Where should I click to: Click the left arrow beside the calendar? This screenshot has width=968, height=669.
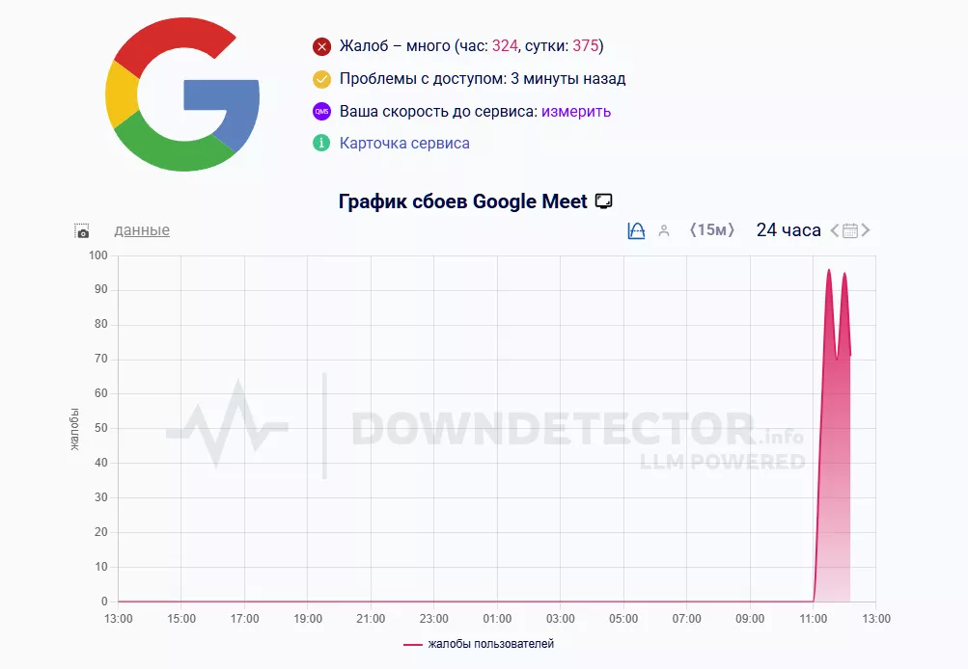(x=833, y=230)
